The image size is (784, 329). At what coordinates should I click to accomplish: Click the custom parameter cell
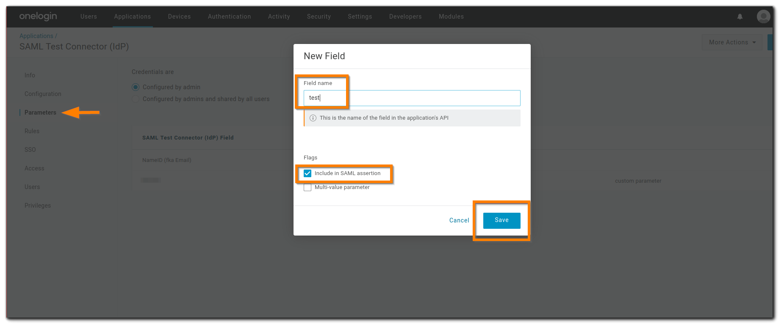pyautogui.click(x=638, y=181)
